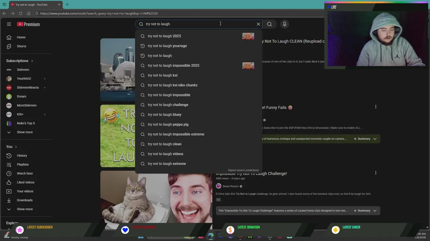430x241 pixels.
Task: Select suggestion try not to laugh clean
Action: [x=199, y=144]
